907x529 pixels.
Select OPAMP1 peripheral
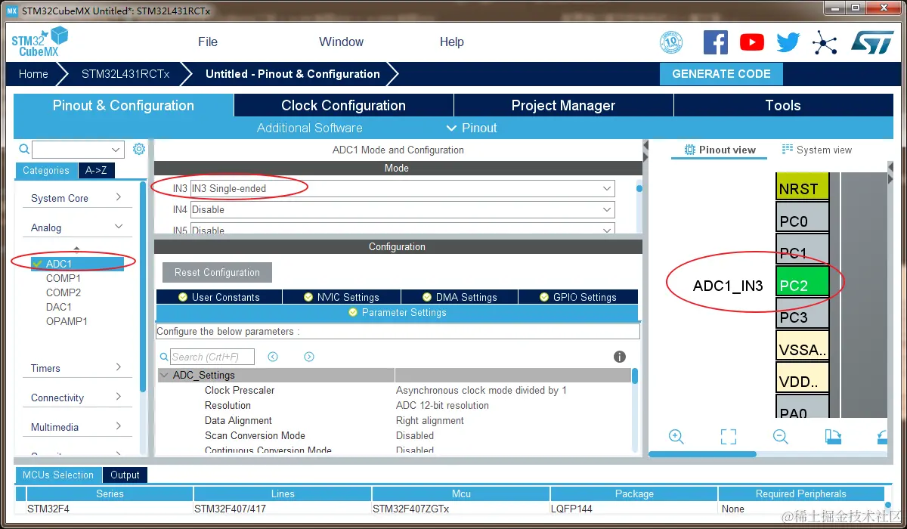click(67, 321)
